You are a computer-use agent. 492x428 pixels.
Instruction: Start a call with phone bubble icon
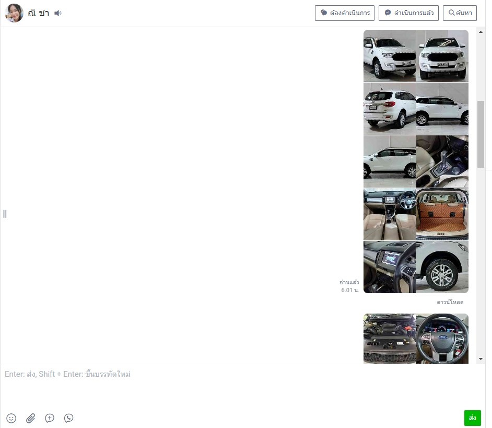pos(69,418)
